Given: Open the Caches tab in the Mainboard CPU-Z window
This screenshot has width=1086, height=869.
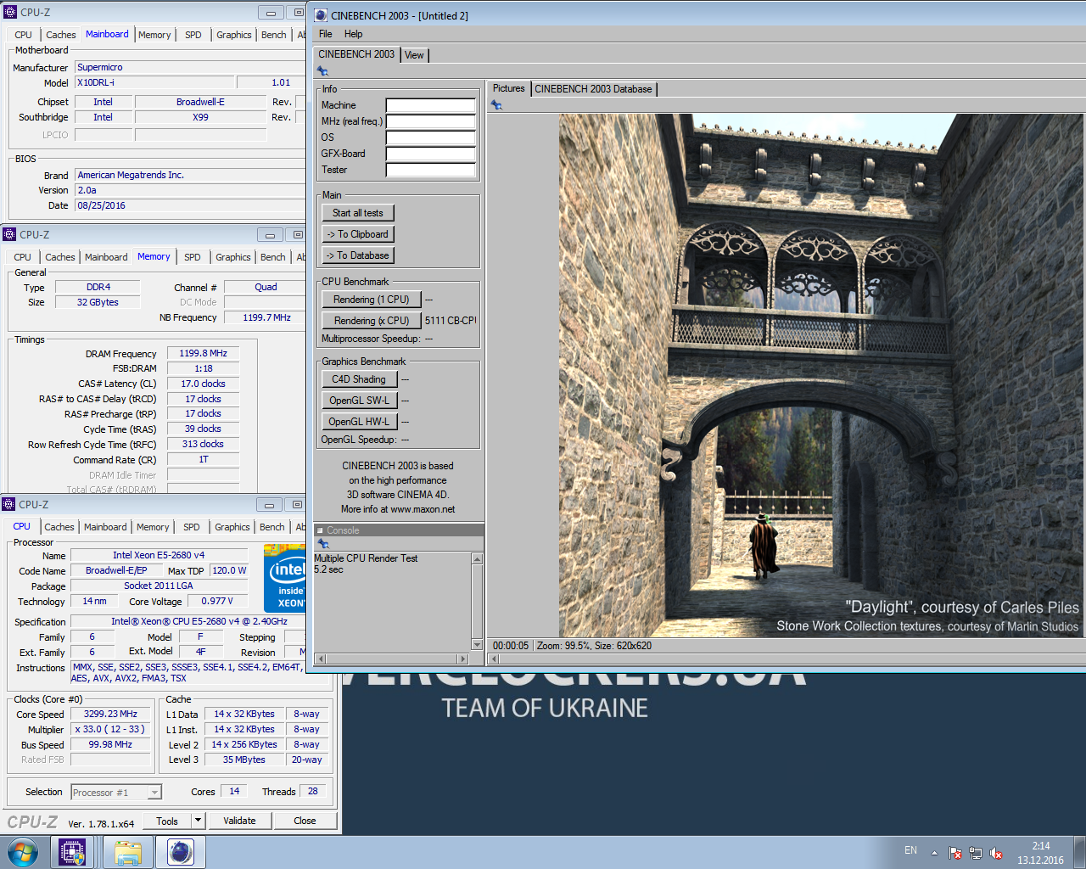Looking at the screenshot, I should pos(61,35).
